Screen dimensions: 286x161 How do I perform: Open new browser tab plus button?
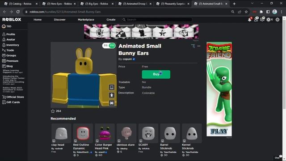[x=234, y=4]
